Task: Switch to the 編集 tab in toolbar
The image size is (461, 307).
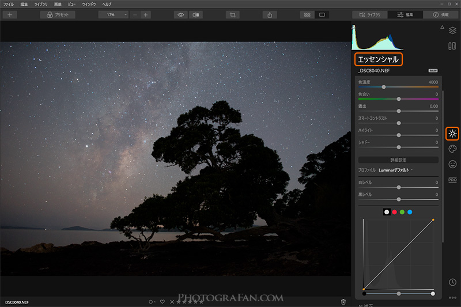Action: point(405,15)
